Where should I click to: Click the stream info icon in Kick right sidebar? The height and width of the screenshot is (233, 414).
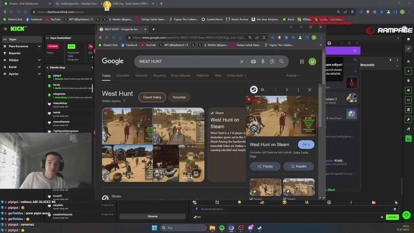tap(409, 39)
